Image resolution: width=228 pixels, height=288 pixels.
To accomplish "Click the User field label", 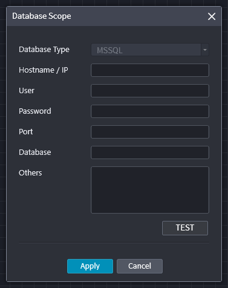I will click(x=27, y=91).
